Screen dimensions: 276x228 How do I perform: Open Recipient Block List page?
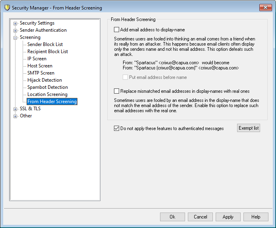47,52
